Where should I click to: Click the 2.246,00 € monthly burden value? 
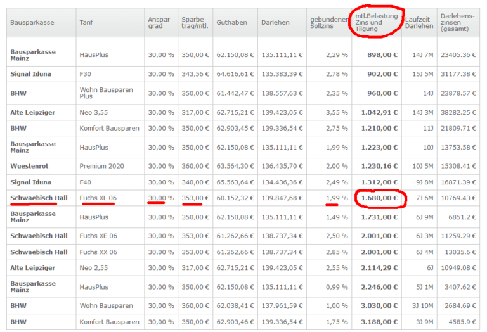click(x=379, y=287)
